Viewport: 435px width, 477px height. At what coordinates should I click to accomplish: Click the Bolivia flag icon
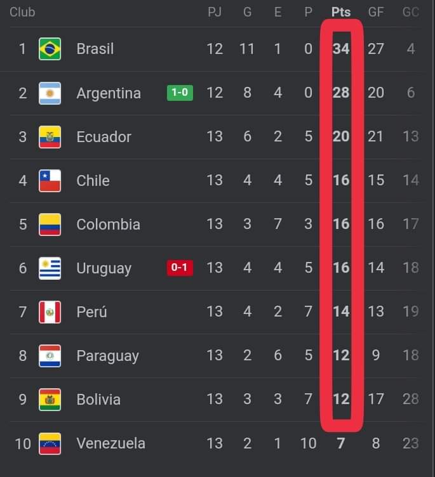50,400
